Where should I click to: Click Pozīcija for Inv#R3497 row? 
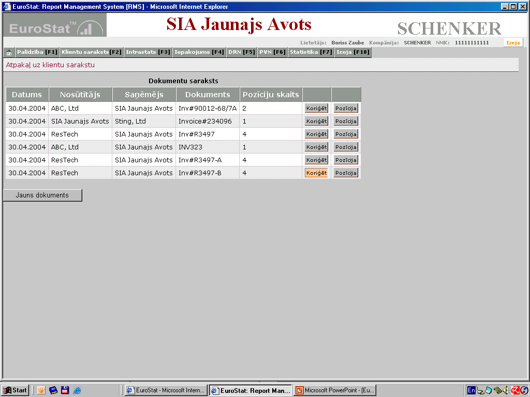click(346, 134)
